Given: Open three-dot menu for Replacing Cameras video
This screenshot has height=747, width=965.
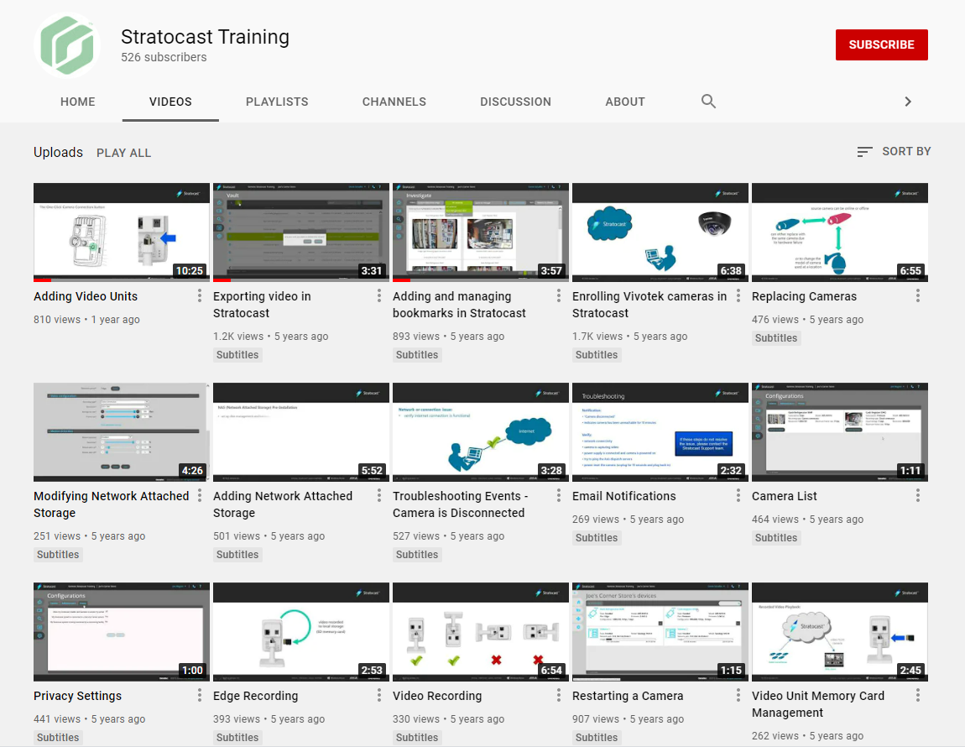Looking at the screenshot, I should [x=918, y=296].
